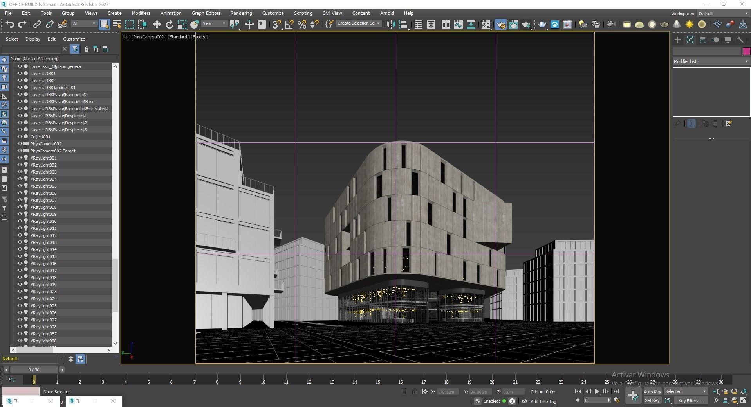
Task: Open the Scripting menu
Action: (303, 13)
